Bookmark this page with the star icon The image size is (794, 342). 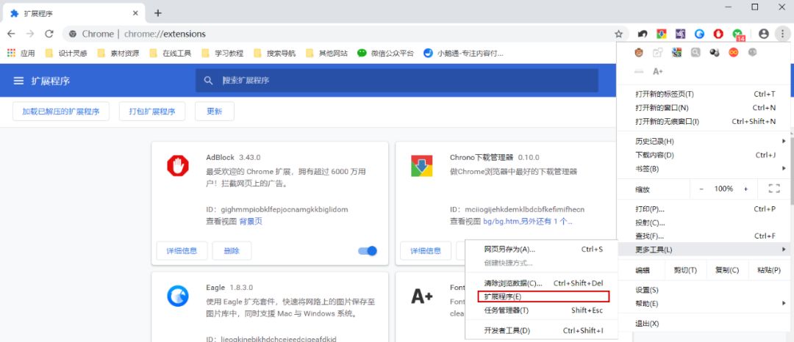[x=618, y=34]
